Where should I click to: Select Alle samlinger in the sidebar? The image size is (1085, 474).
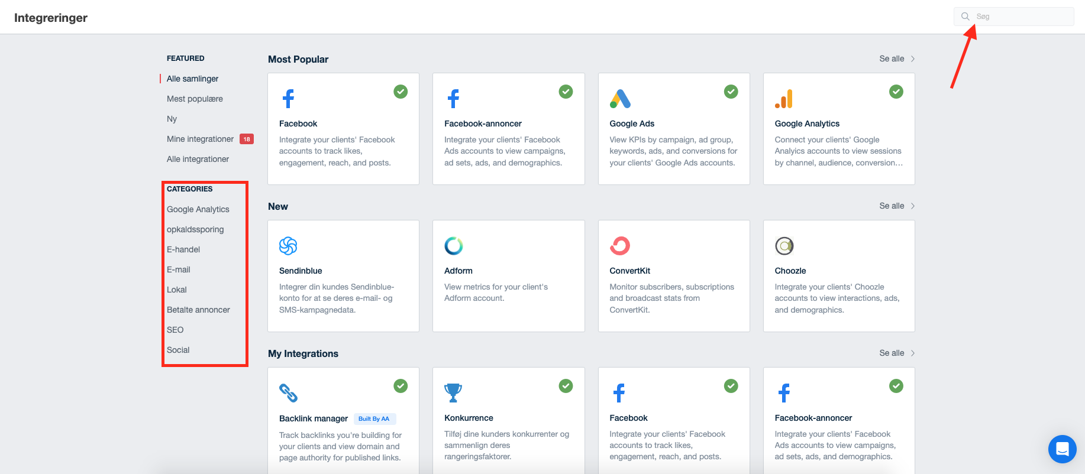tap(192, 79)
